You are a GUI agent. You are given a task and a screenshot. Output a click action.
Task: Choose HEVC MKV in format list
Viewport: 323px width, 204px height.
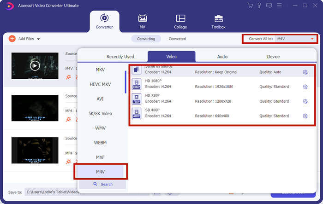click(100, 84)
